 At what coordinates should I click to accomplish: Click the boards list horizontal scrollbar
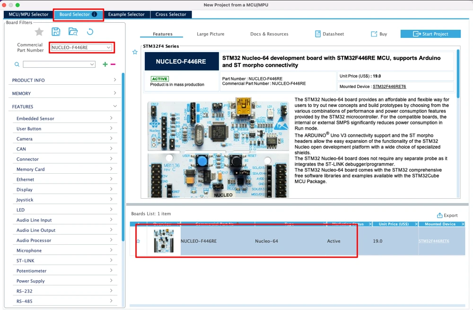click(297, 305)
